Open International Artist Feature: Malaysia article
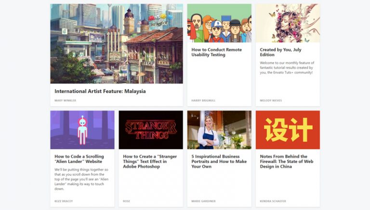The width and height of the screenshot is (370, 210). point(100,91)
